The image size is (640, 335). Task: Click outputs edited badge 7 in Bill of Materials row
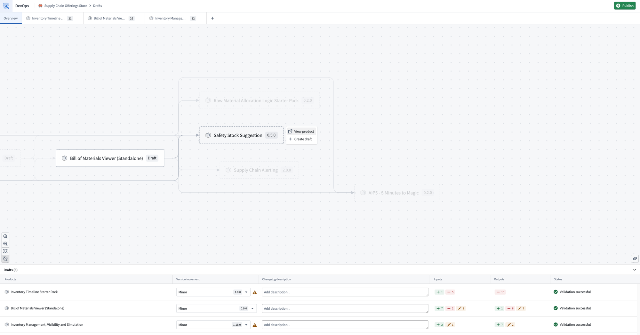click(x=521, y=308)
